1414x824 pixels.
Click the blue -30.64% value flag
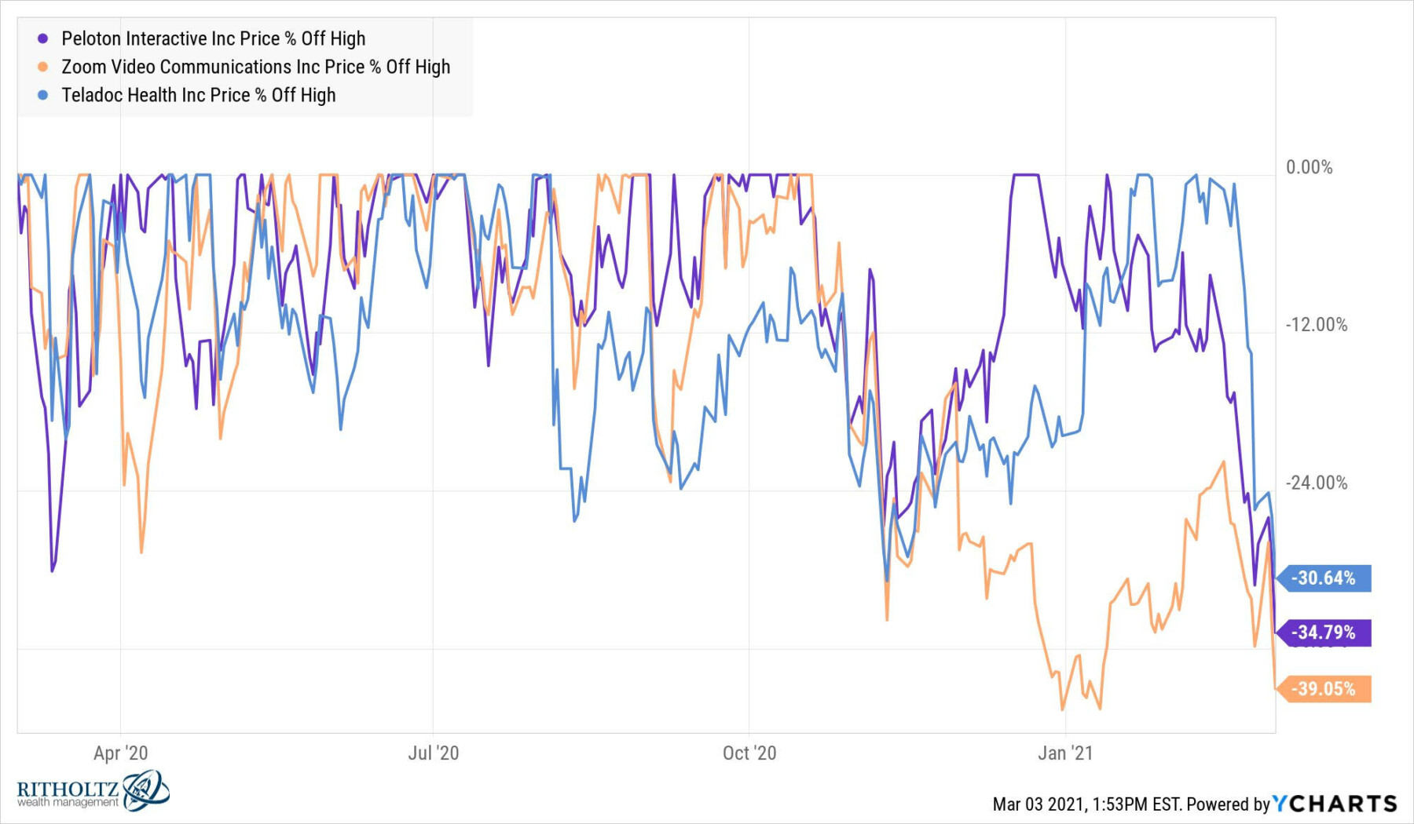[x=1324, y=578]
